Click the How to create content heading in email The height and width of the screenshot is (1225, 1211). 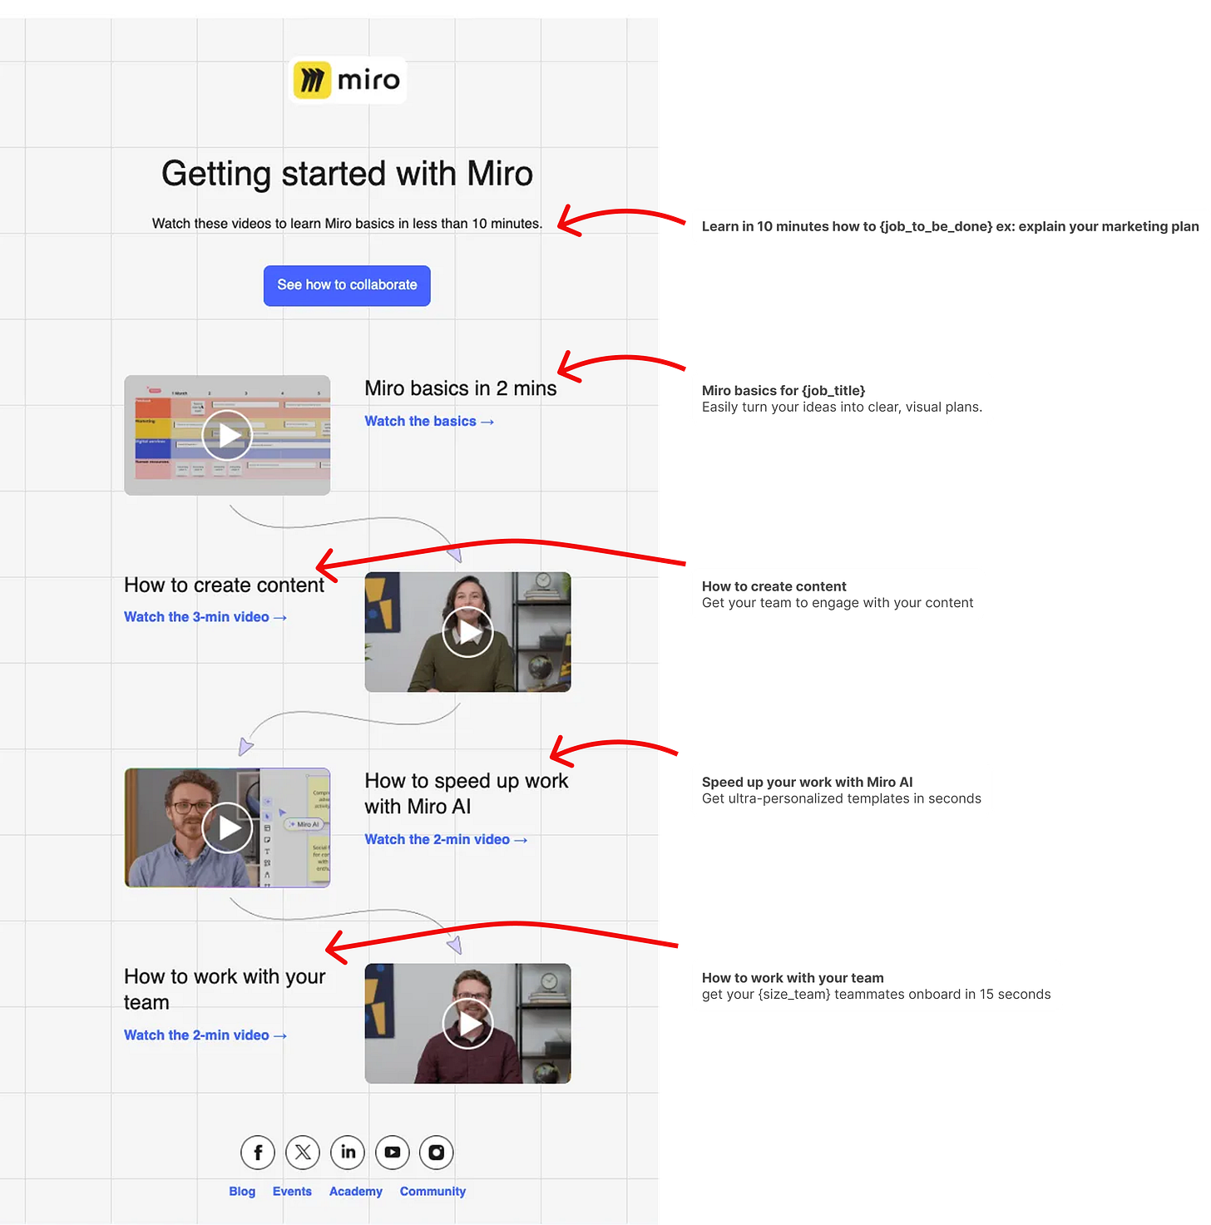point(224,585)
